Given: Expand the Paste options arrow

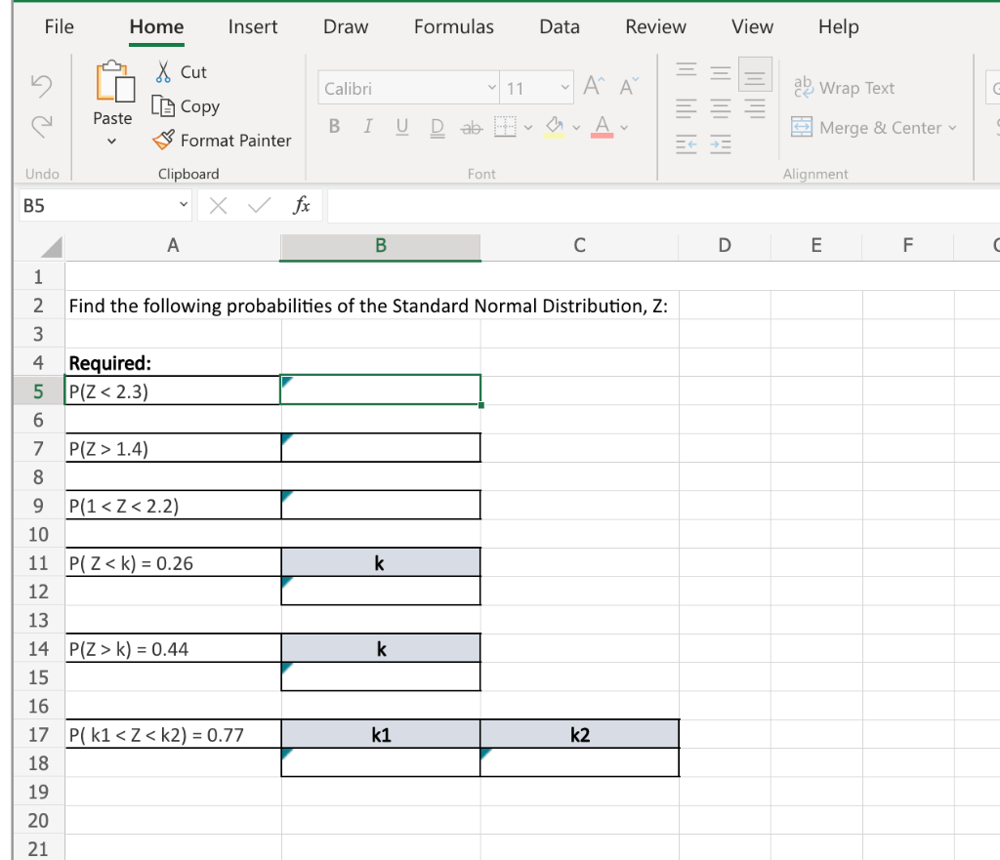Looking at the screenshot, I should click(x=112, y=142).
